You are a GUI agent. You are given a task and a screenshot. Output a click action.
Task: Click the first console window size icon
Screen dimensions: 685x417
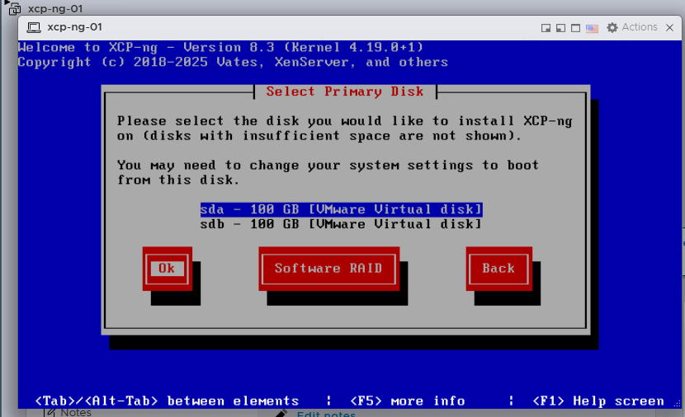click(546, 28)
